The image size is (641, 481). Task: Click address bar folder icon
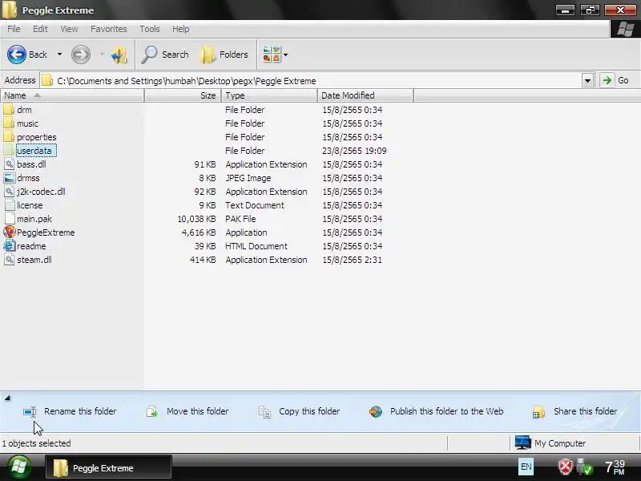point(47,81)
